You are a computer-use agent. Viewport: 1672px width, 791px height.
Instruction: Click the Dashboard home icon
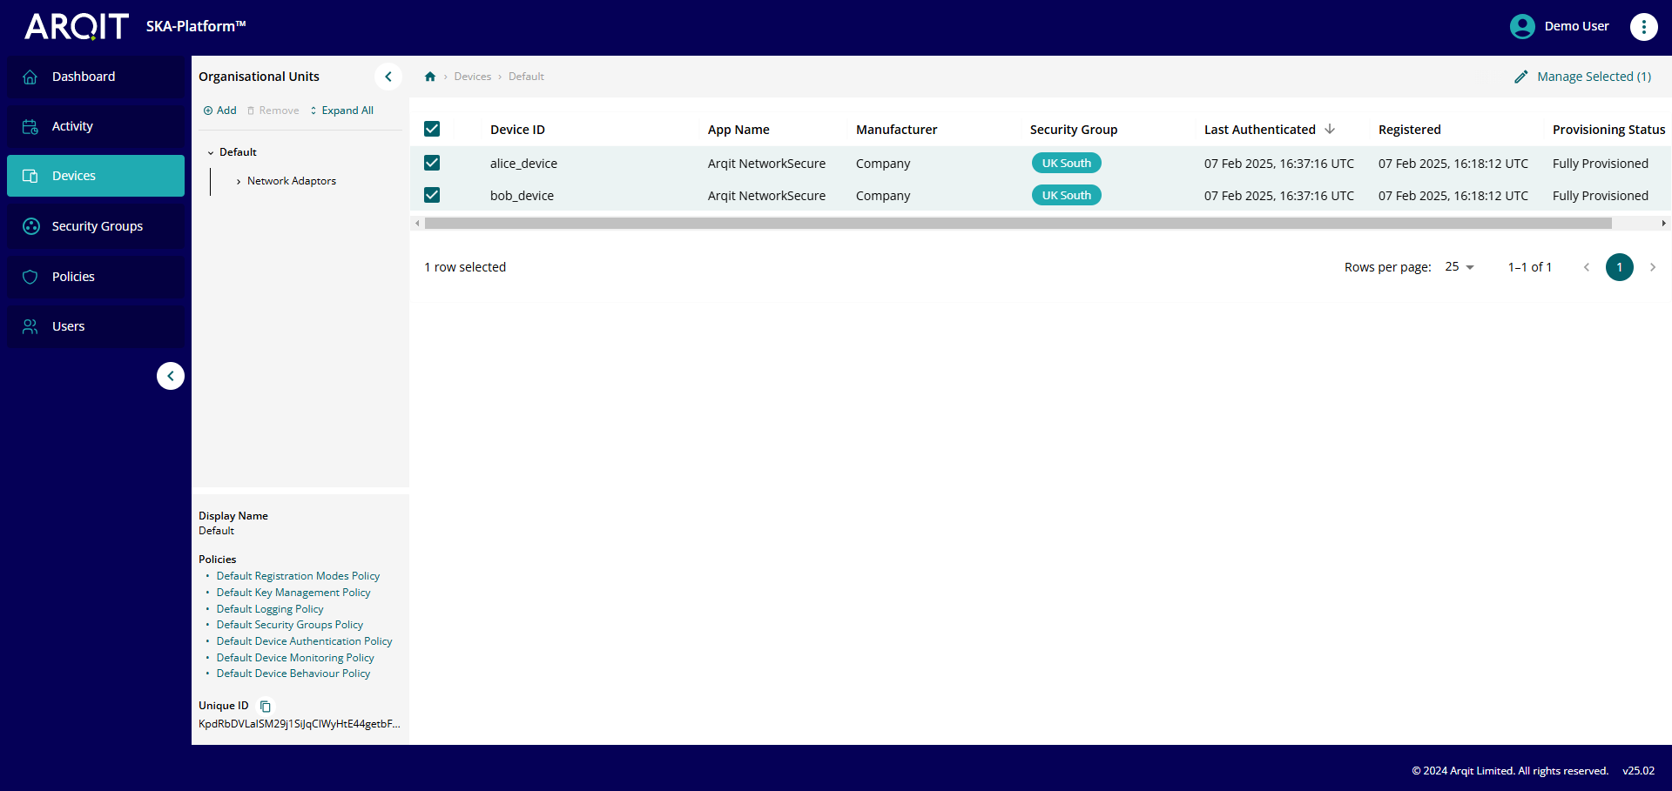click(30, 77)
